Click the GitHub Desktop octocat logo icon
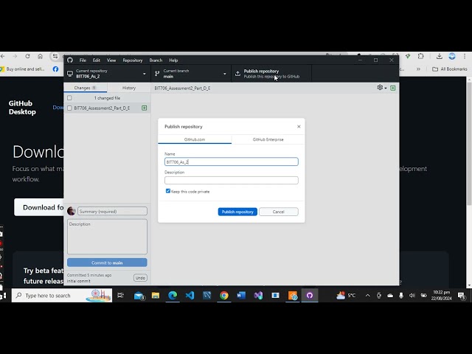Viewport: 472px width, 354px height. pos(70,60)
